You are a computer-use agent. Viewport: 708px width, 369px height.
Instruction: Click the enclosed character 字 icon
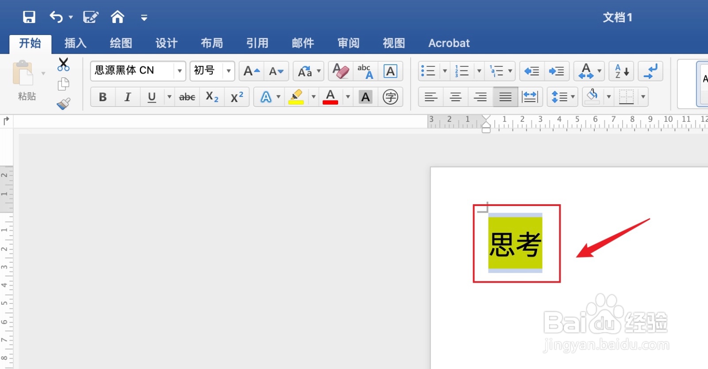(390, 97)
